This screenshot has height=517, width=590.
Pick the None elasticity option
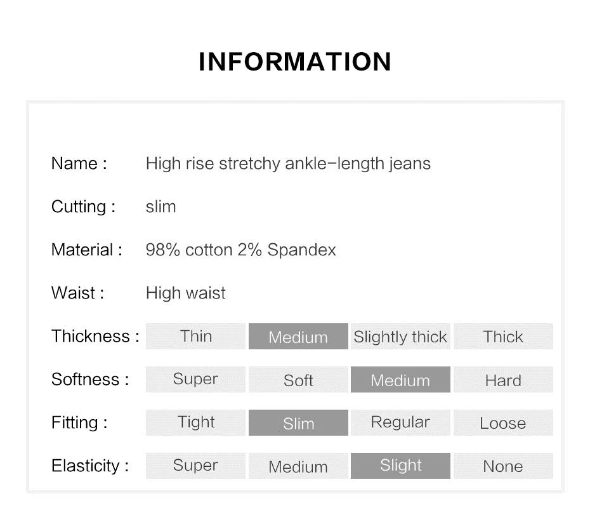[x=504, y=466]
